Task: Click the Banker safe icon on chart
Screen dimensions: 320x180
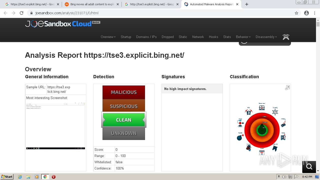Action: point(283,137)
